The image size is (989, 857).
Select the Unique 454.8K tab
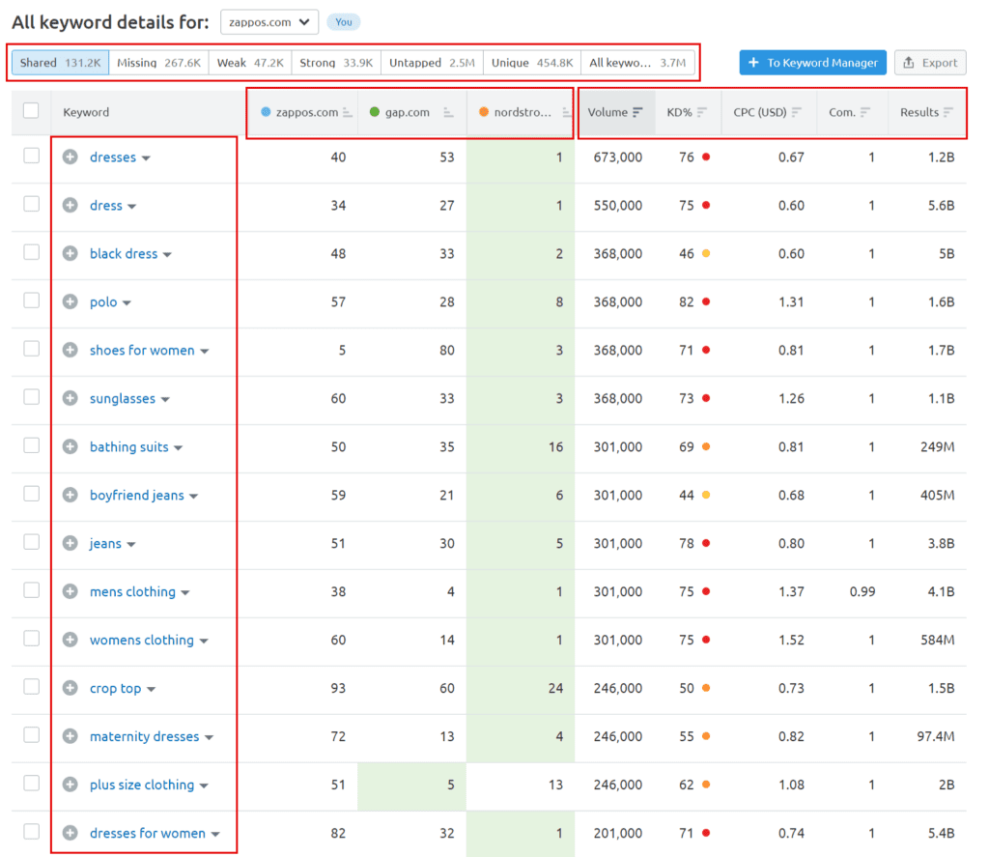click(532, 63)
